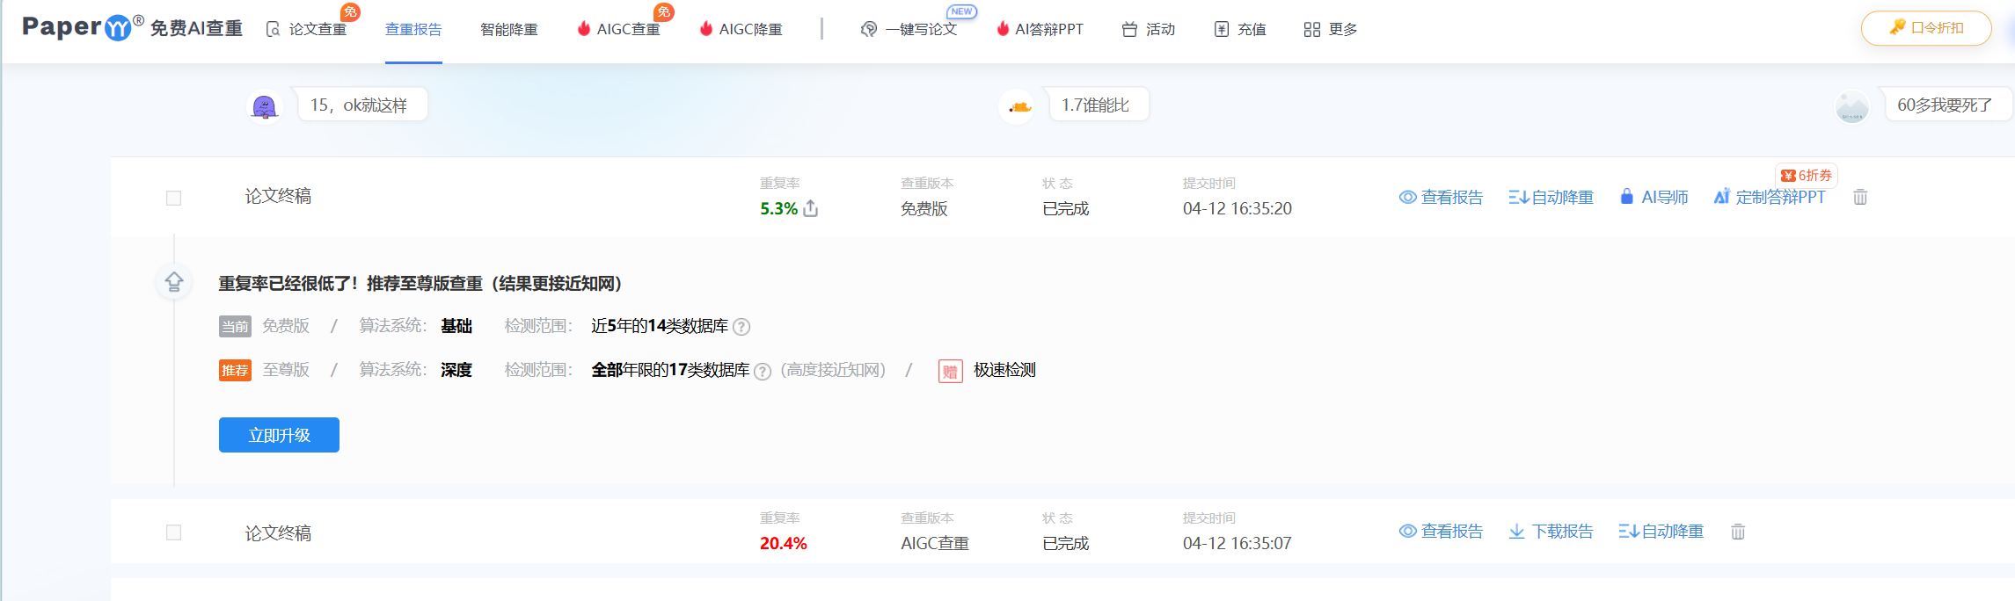Click 查看报告 for the AIGC查重 row

coord(1441,532)
